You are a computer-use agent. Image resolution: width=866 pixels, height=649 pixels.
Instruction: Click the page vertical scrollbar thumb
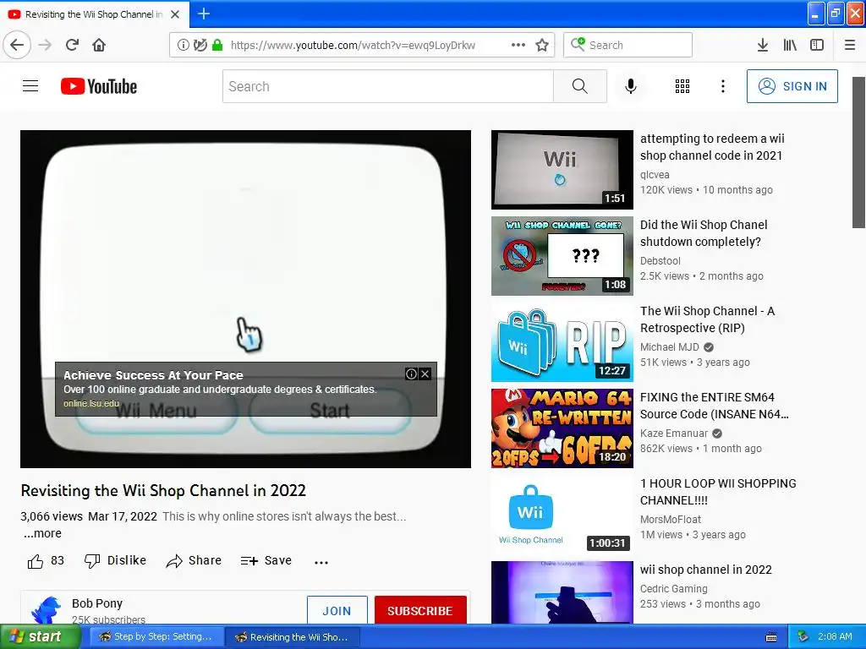[858, 152]
